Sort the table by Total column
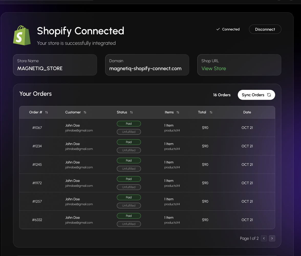The height and width of the screenshot is (256, 301). [211, 112]
